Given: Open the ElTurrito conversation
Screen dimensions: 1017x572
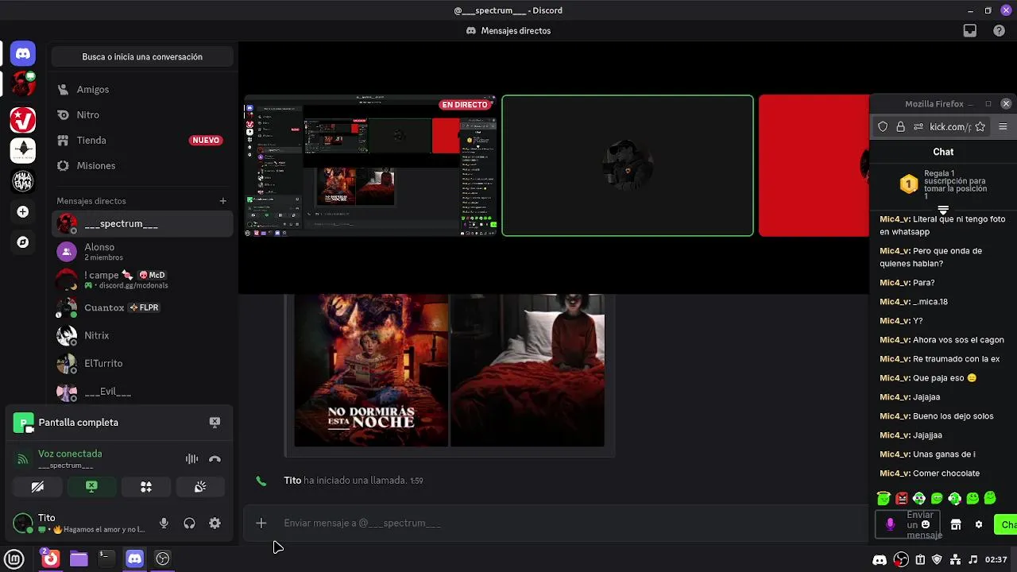Looking at the screenshot, I should coord(142,363).
